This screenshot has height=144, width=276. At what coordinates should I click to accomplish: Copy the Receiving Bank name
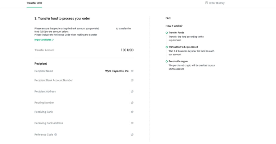pyautogui.click(x=132, y=112)
